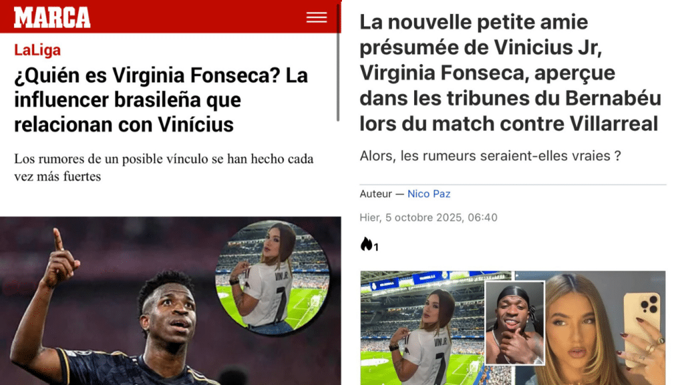The image size is (684, 385).
Task: Open author Nico Paz profile link
Action: click(429, 194)
